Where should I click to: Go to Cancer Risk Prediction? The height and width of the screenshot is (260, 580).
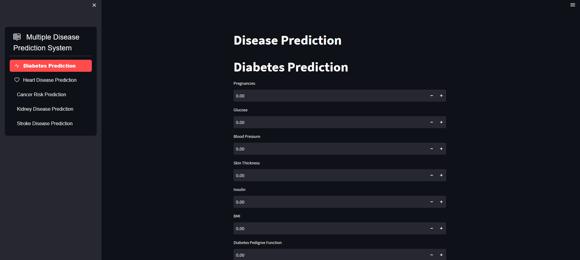pos(41,94)
